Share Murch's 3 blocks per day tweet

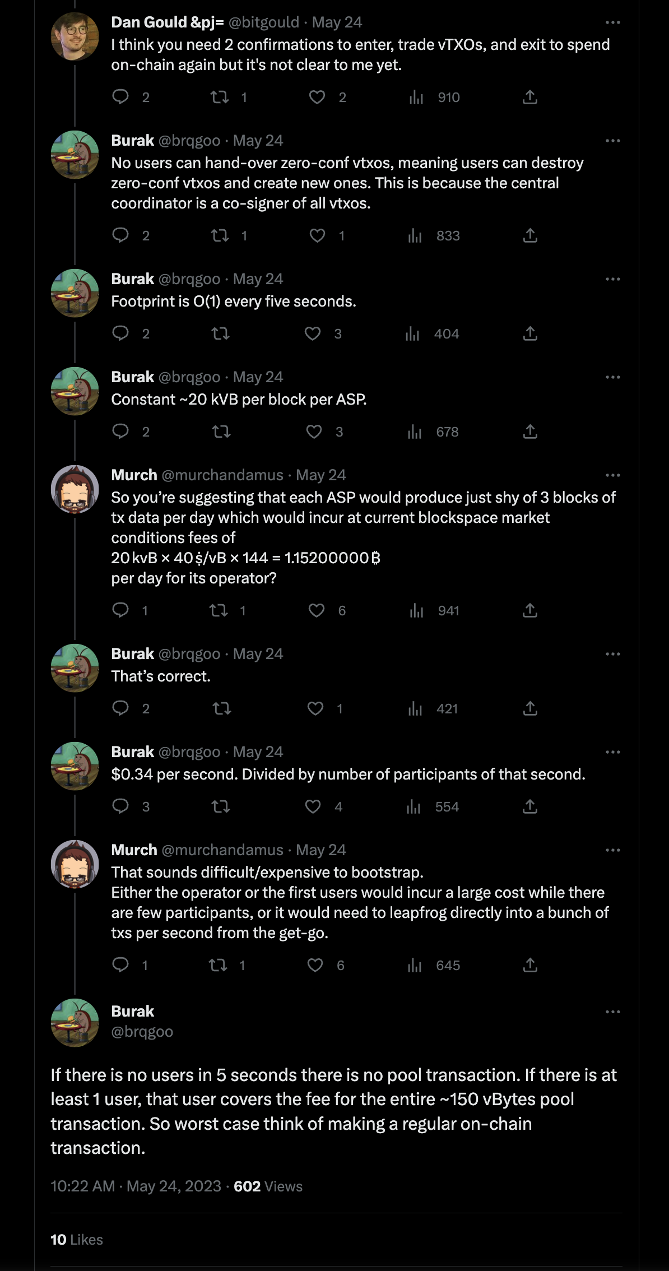click(530, 610)
